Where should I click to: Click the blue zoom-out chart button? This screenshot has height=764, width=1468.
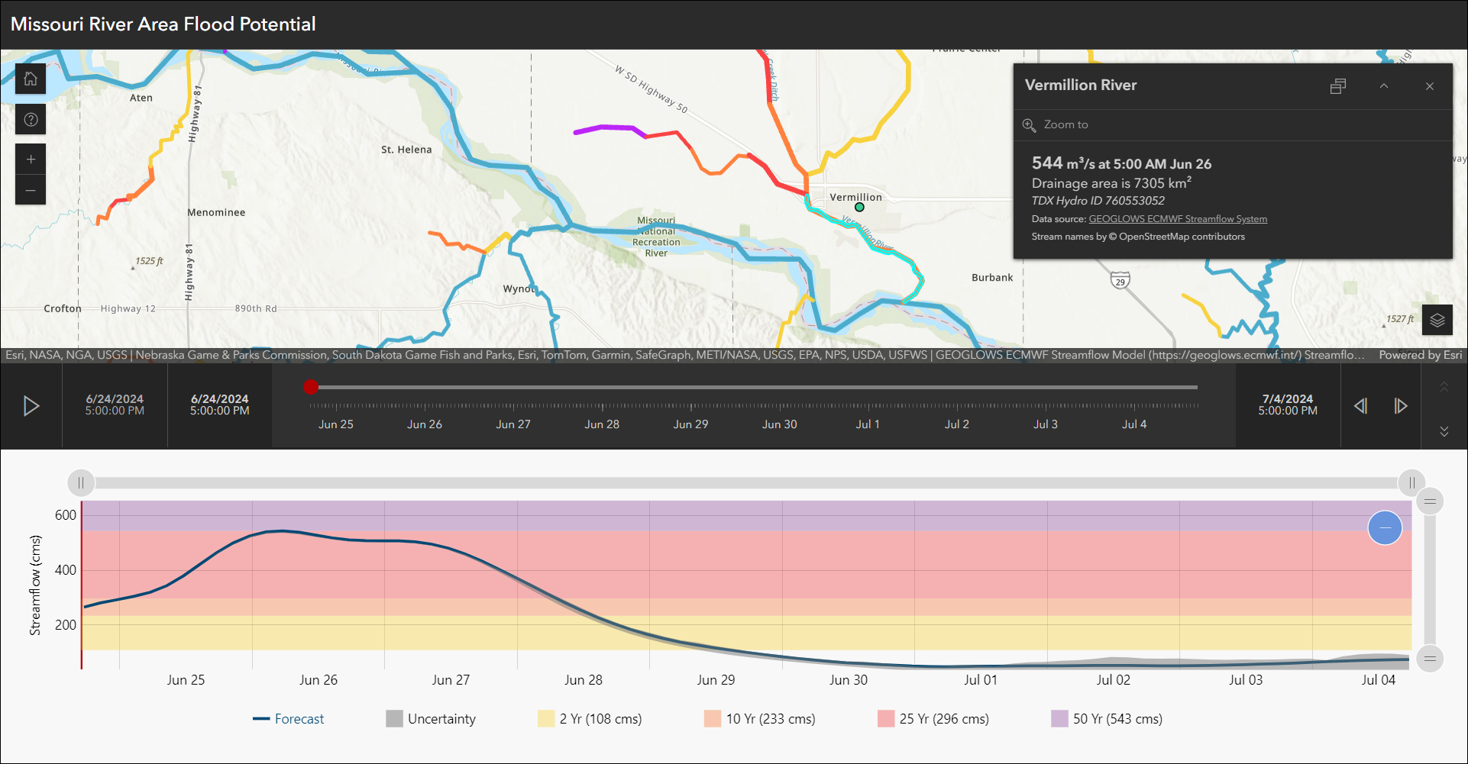[1385, 528]
